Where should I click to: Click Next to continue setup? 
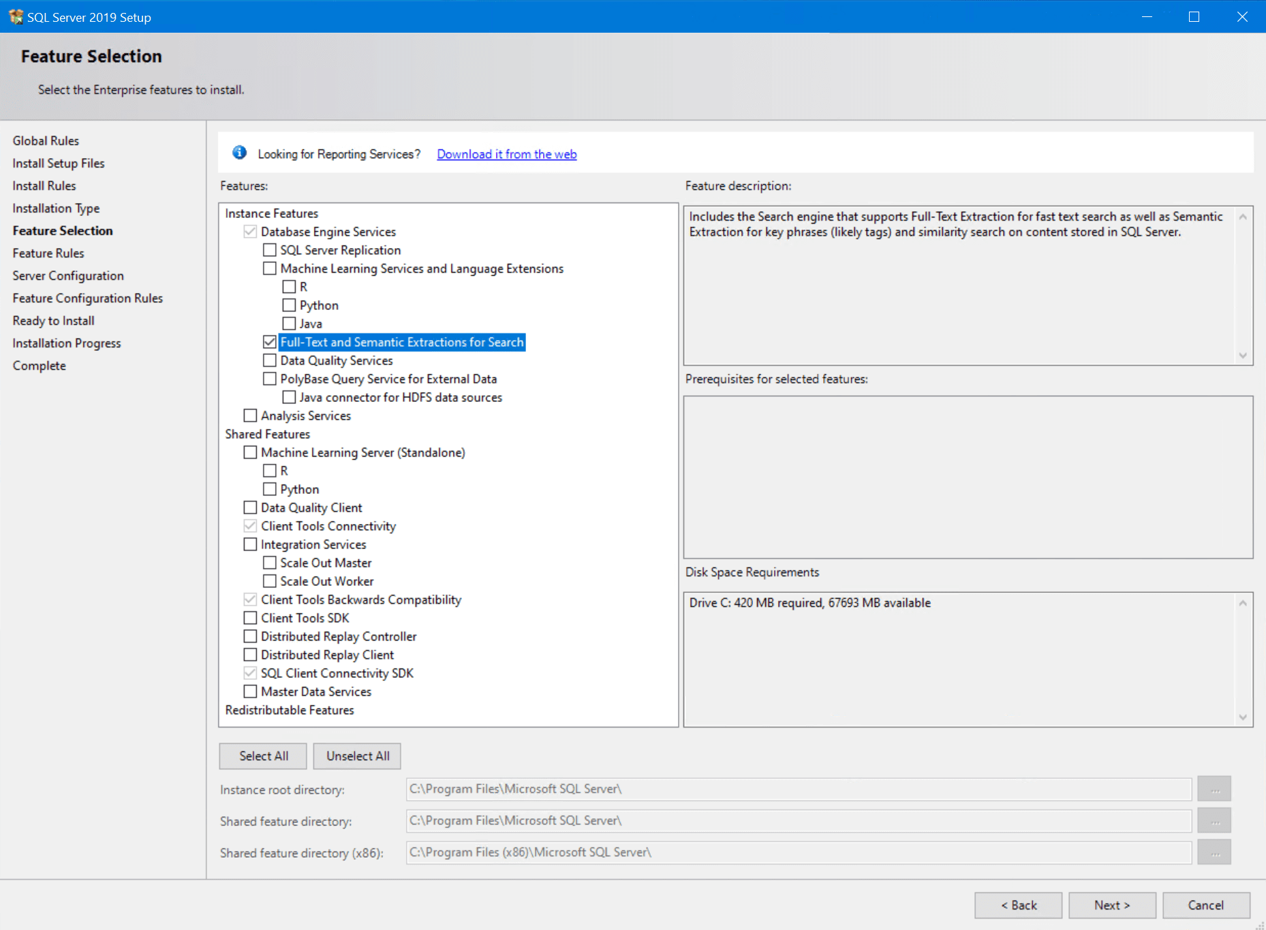(x=1111, y=904)
